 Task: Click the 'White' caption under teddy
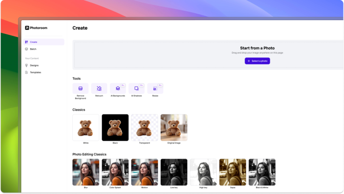click(86, 143)
